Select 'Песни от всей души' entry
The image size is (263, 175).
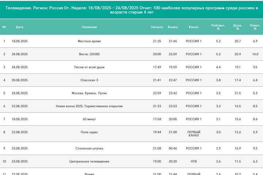pyautogui.click(x=89, y=67)
